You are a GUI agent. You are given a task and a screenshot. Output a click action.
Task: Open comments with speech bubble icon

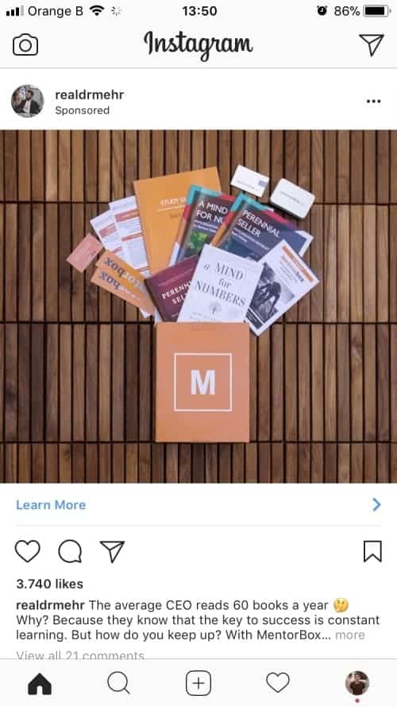click(70, 551)
